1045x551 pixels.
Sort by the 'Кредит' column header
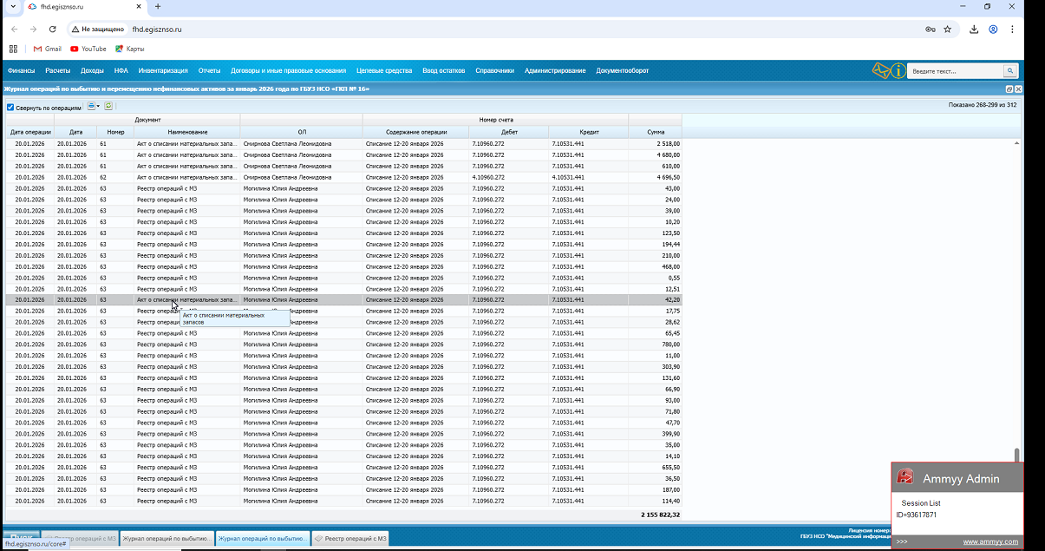tap(589, 132)
